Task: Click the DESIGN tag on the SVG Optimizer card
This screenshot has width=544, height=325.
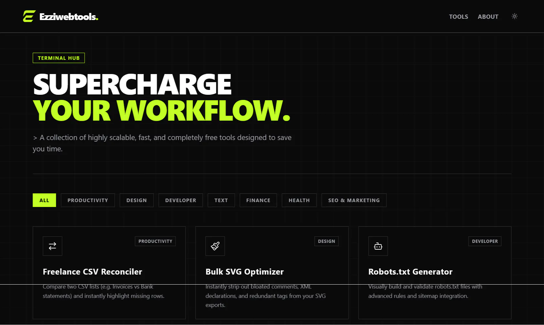Action: pyautogui.click(x=326, y=241)
